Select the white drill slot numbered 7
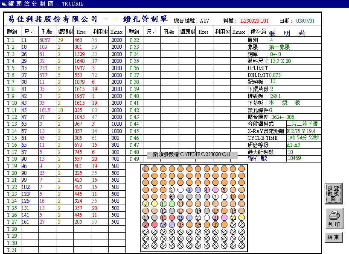Viewport: 349px width, 254px height. click(x=215, y=197)
